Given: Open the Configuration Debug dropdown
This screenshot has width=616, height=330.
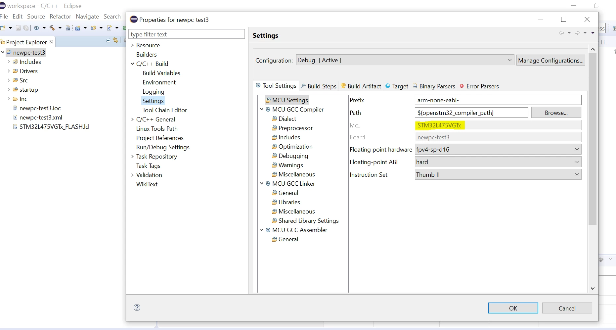Looking at the screenshot, I should pos(405,60).
